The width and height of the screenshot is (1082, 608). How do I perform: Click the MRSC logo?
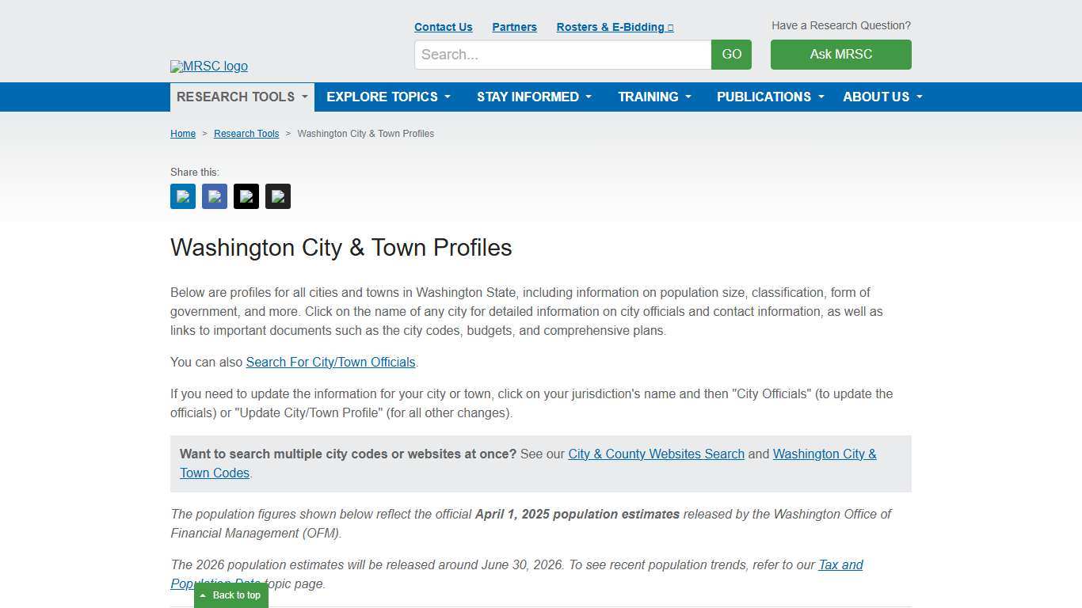(208, 66)
